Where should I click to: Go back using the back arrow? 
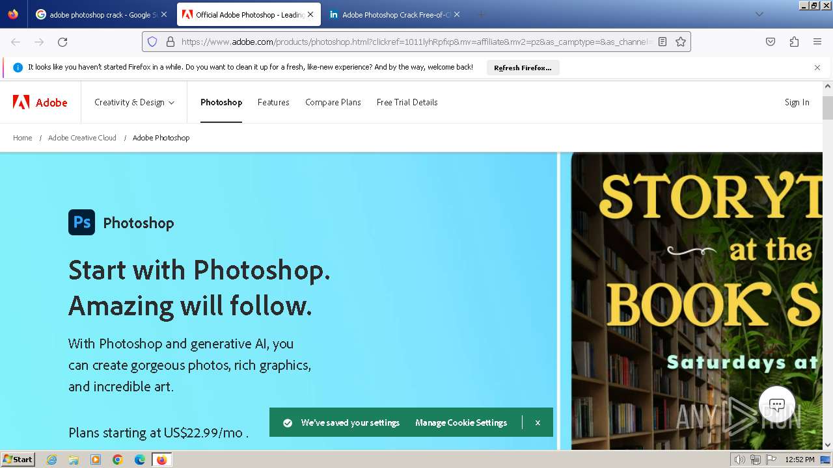click(16, 42)
